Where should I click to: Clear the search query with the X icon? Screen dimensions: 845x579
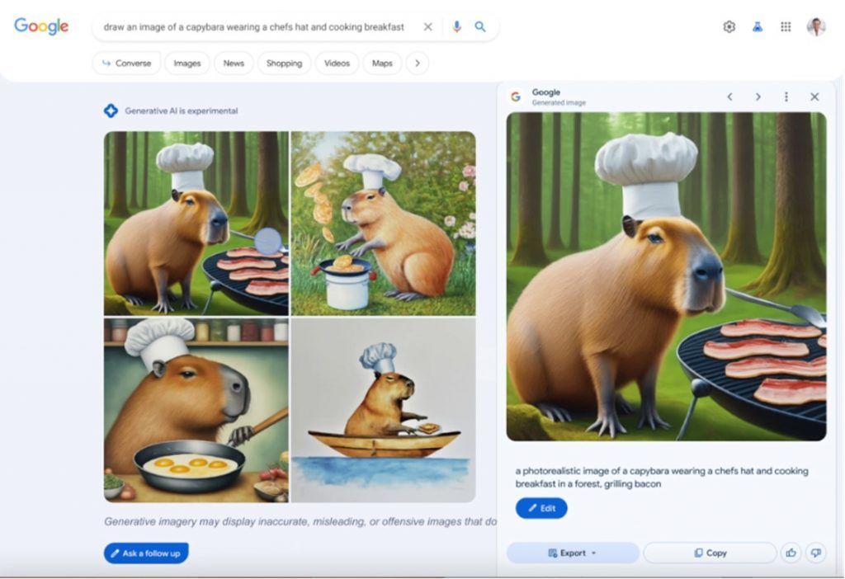click(x=428, y=26)
